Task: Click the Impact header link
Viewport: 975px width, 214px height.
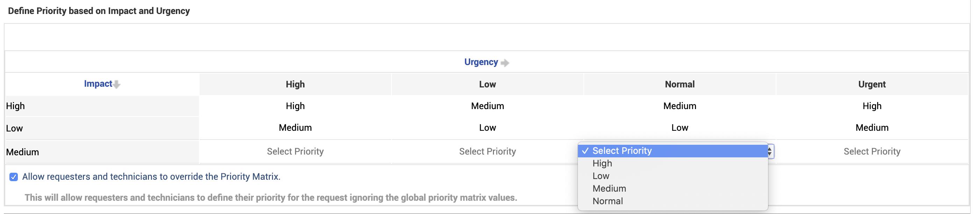Action: point(98,84)
